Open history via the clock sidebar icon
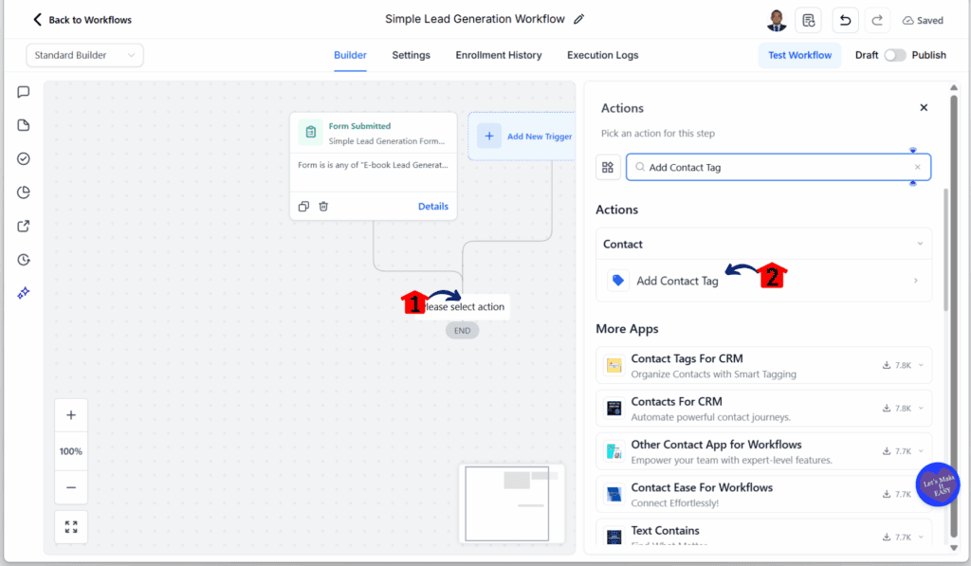Viewport: 971px width, 566px height. (22, 259)
